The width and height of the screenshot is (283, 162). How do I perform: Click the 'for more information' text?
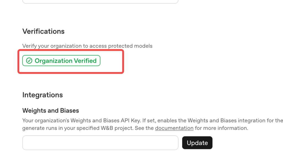click(221, 128)
